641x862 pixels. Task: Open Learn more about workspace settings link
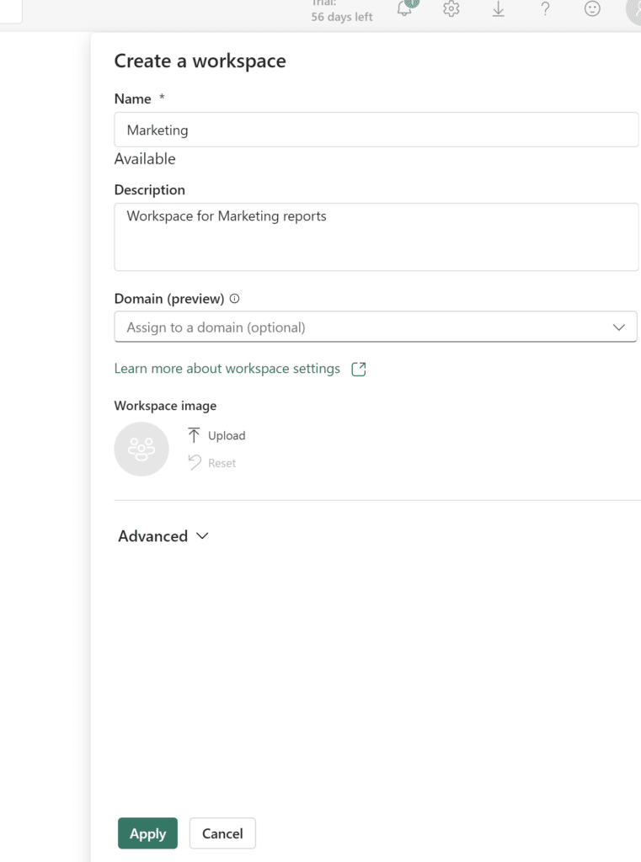point(227,369)
